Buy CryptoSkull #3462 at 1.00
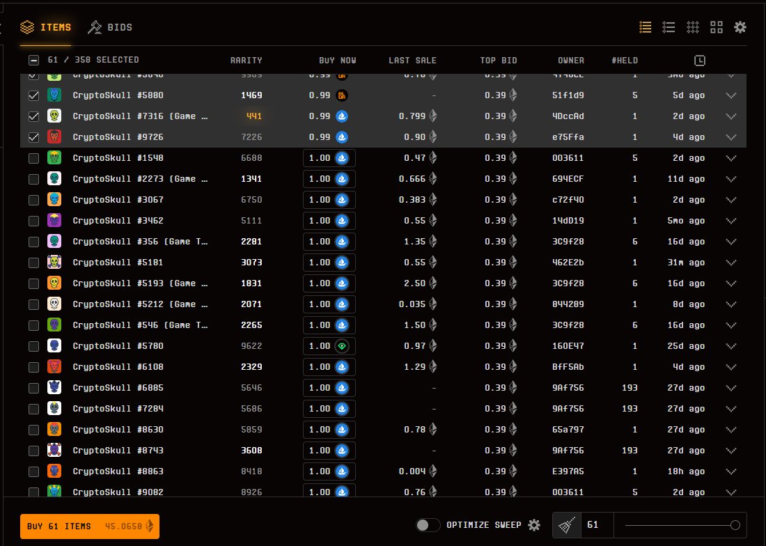 click(x=329, y=221)
